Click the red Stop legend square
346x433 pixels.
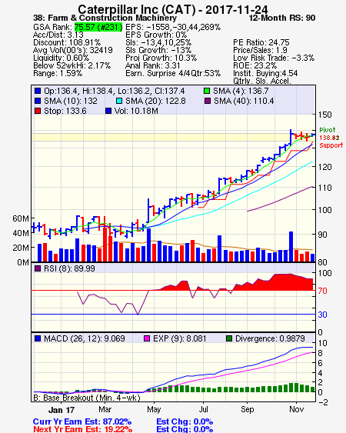click(38, 111)
